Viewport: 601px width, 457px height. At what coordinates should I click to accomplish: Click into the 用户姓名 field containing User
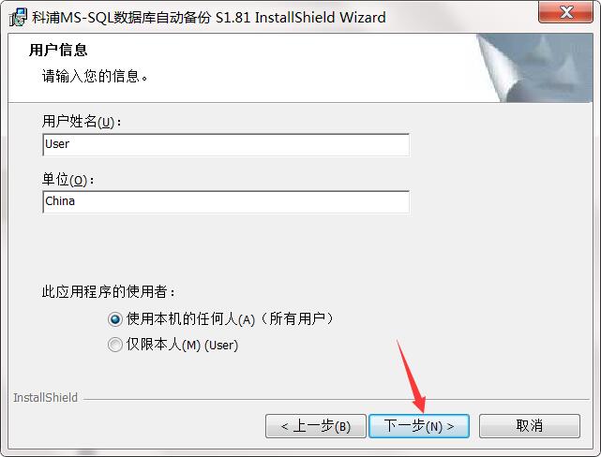(226, 144)
